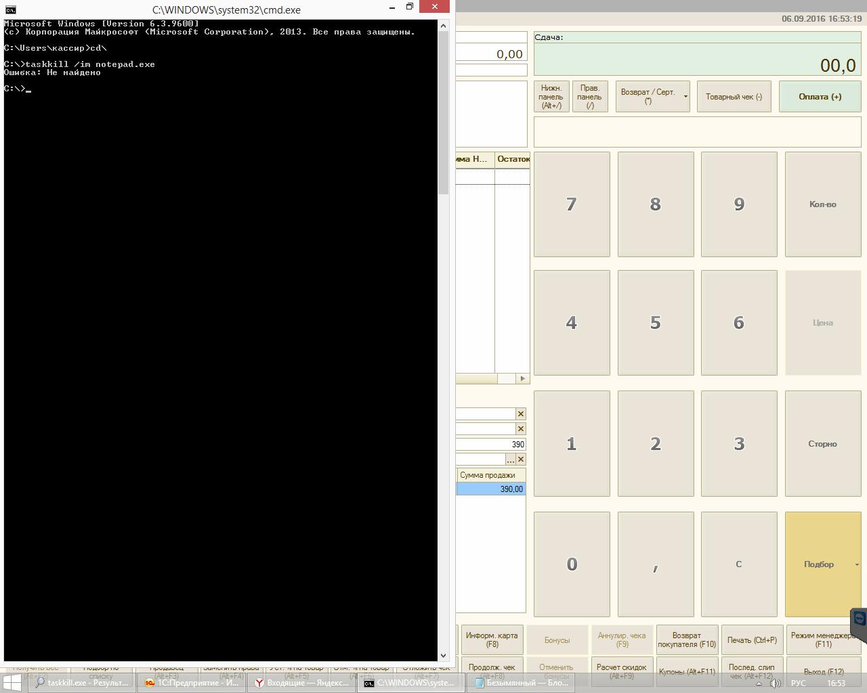
Task: Click Купоны (Alt+F11) button
Action: pos(687,671)
